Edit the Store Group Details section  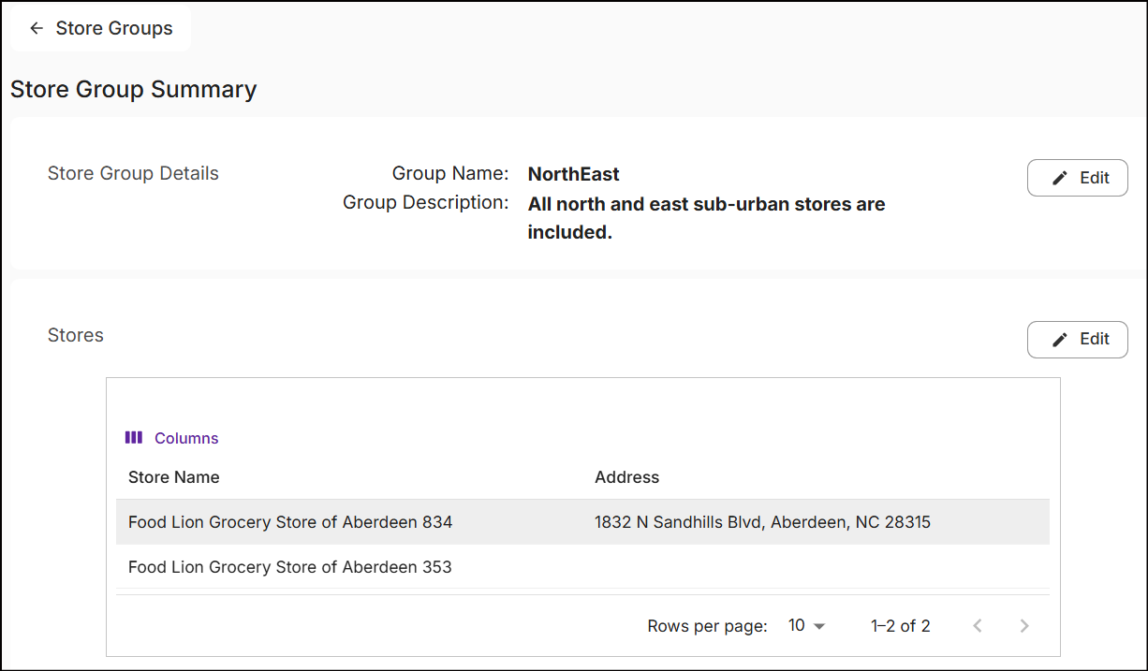click(x=1077, y=178)
